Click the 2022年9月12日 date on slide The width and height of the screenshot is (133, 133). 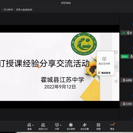click(60, 87)
